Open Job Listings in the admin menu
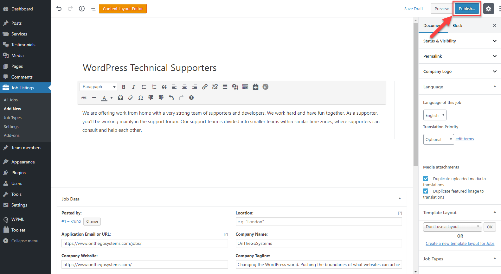 [x=25, y=88]
